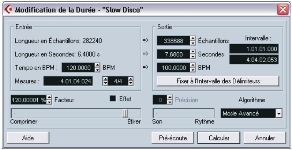The image size is (292, 150).
Task: Decrease output Secondes value with down arrow
Action: click(x=193, y=57)
